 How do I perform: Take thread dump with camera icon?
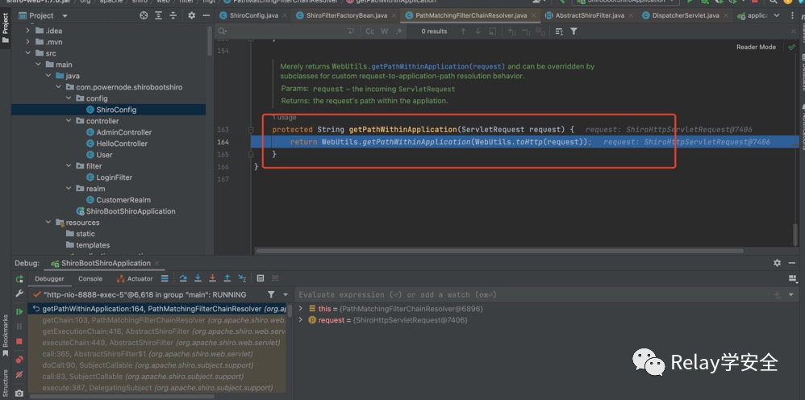[x=19, y=394]
